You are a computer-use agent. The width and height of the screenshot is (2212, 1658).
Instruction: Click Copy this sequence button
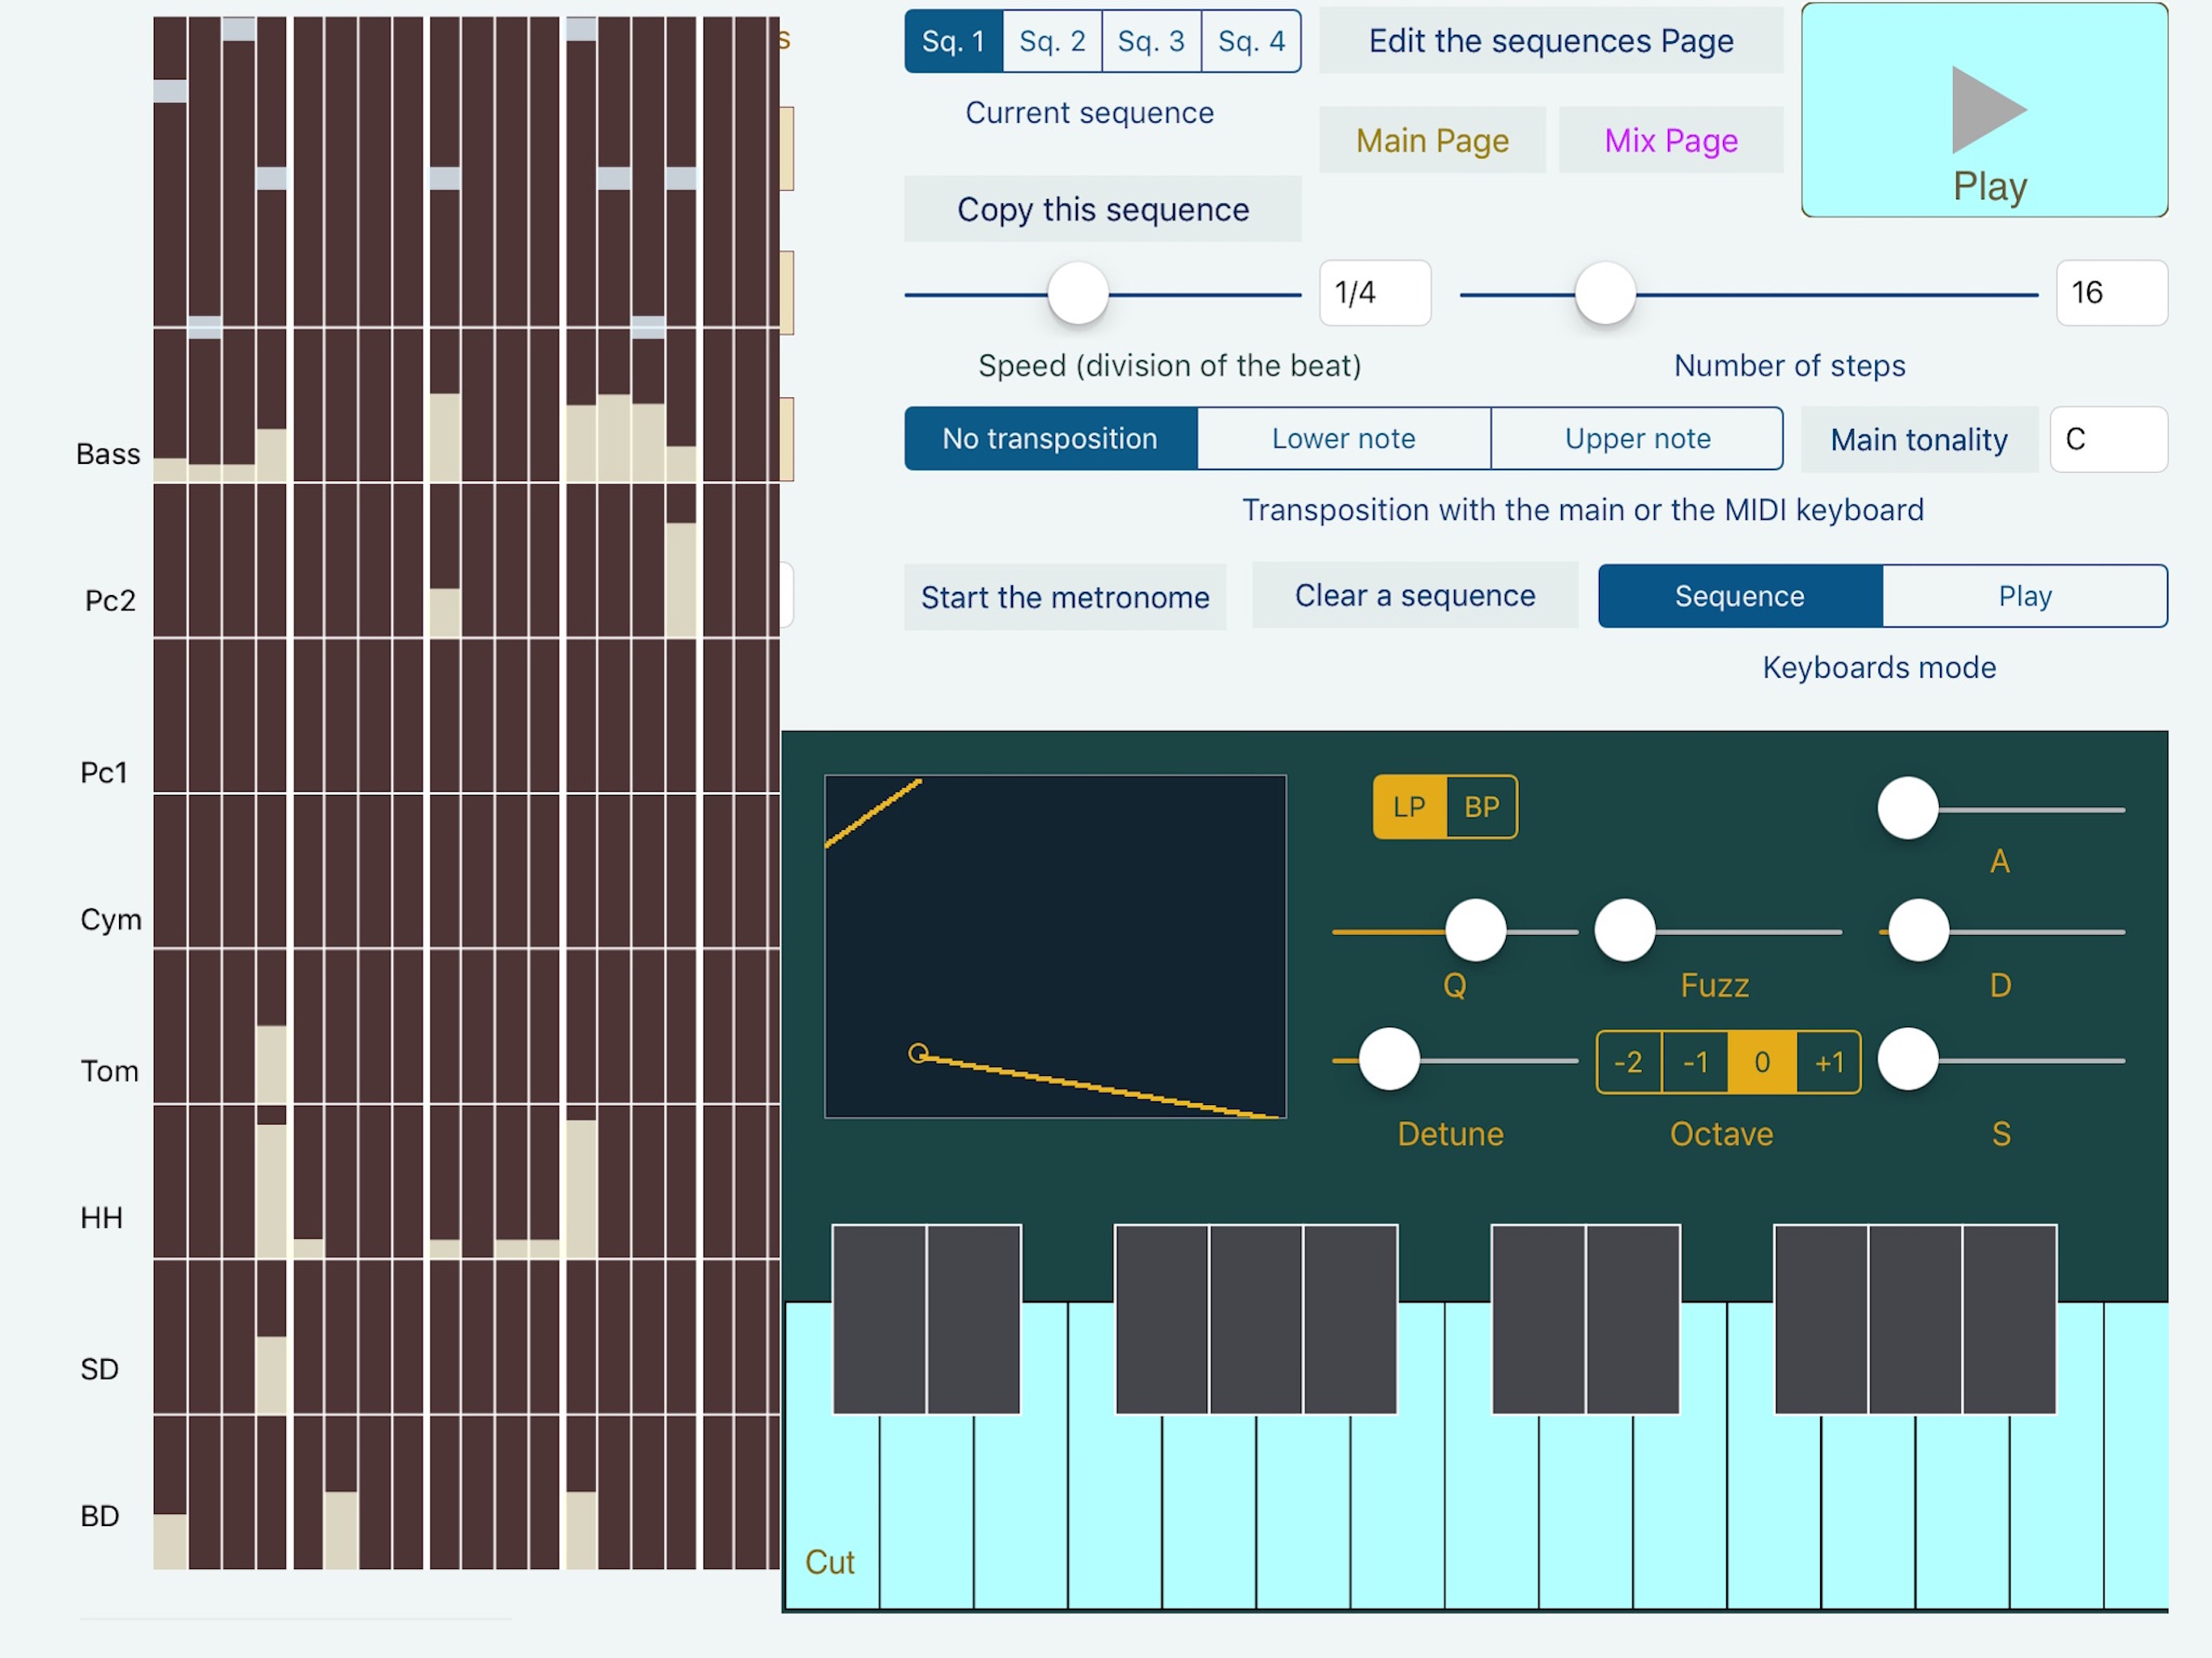point(1102,209)
